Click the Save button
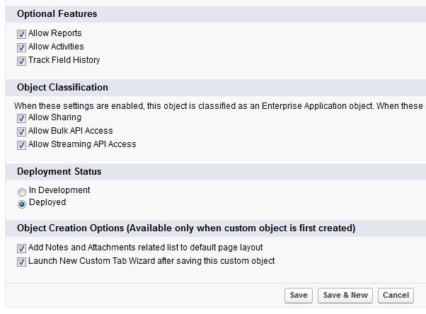The height and width of the screenshot is (314, 426). click(299, 295)
